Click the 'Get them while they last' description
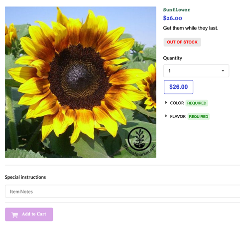 click(191, 28)
